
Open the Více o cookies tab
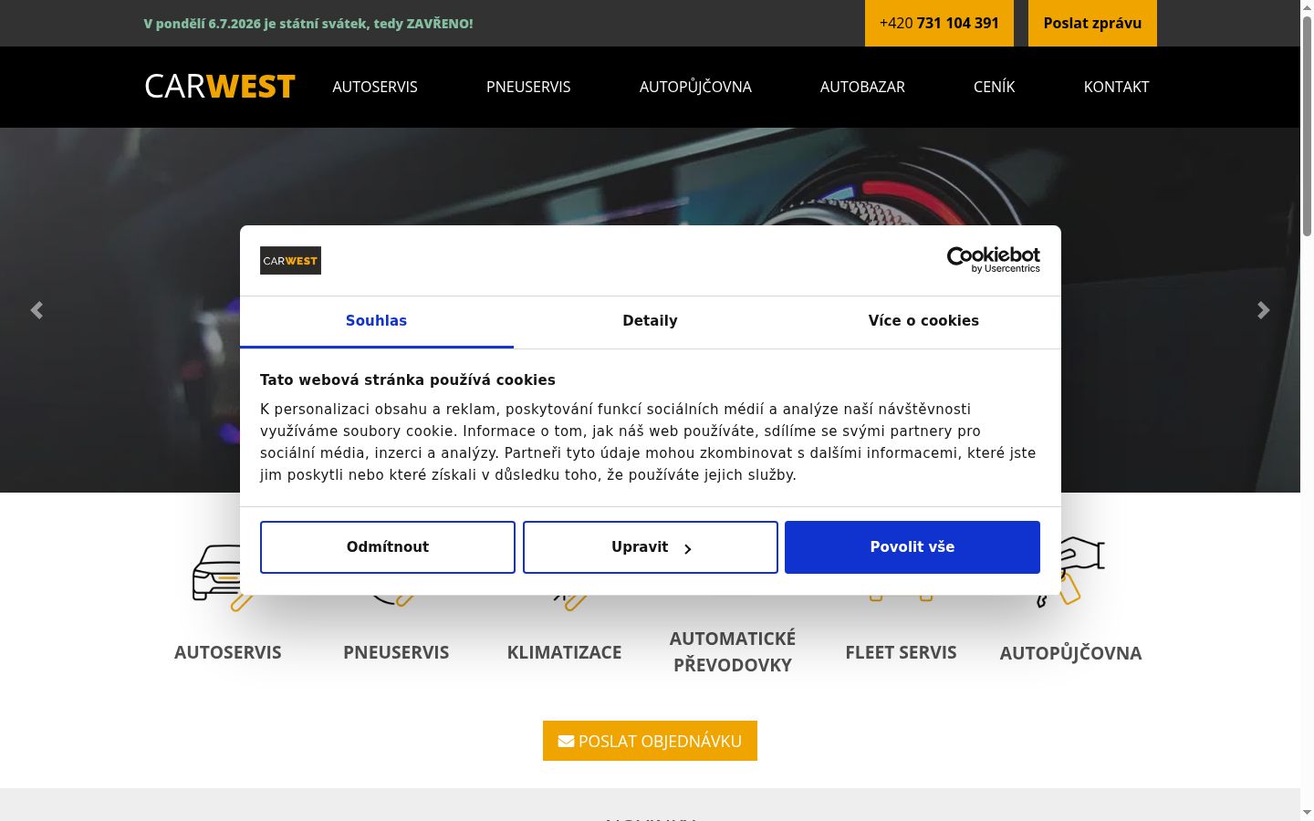[x=924, y=321]
